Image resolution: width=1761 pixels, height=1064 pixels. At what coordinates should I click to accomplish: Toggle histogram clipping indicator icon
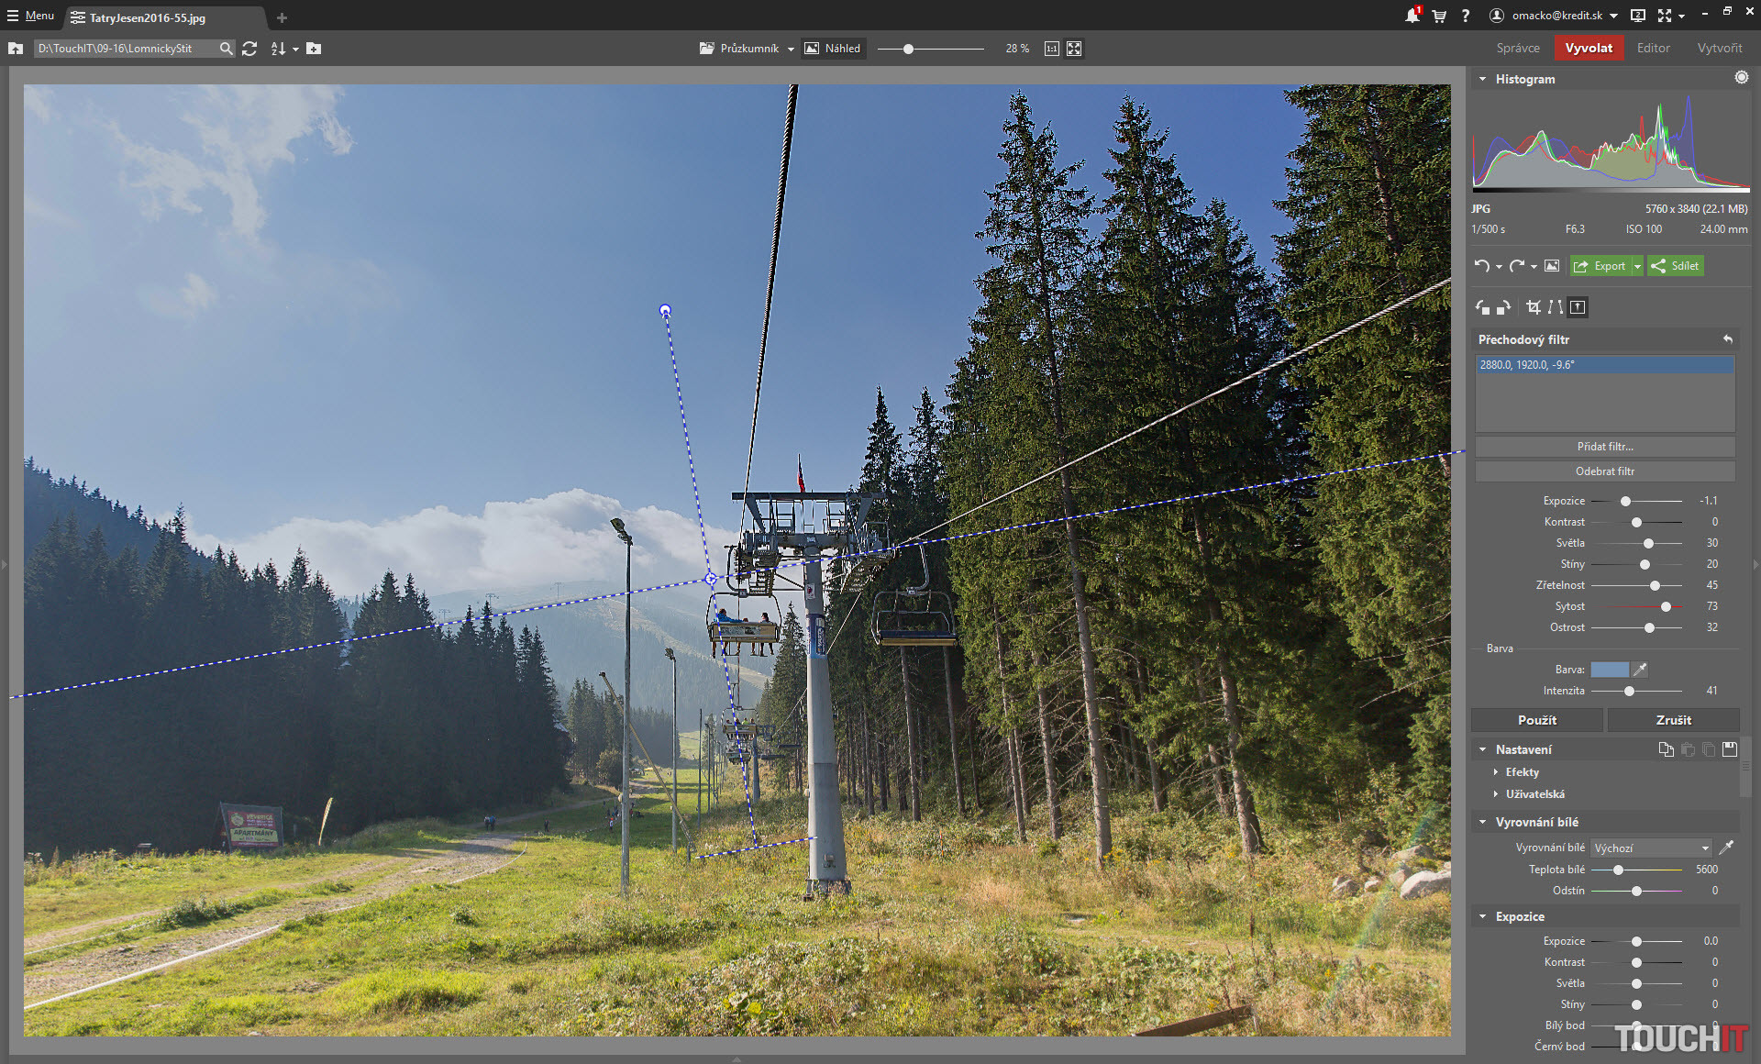coord(1741,78)
